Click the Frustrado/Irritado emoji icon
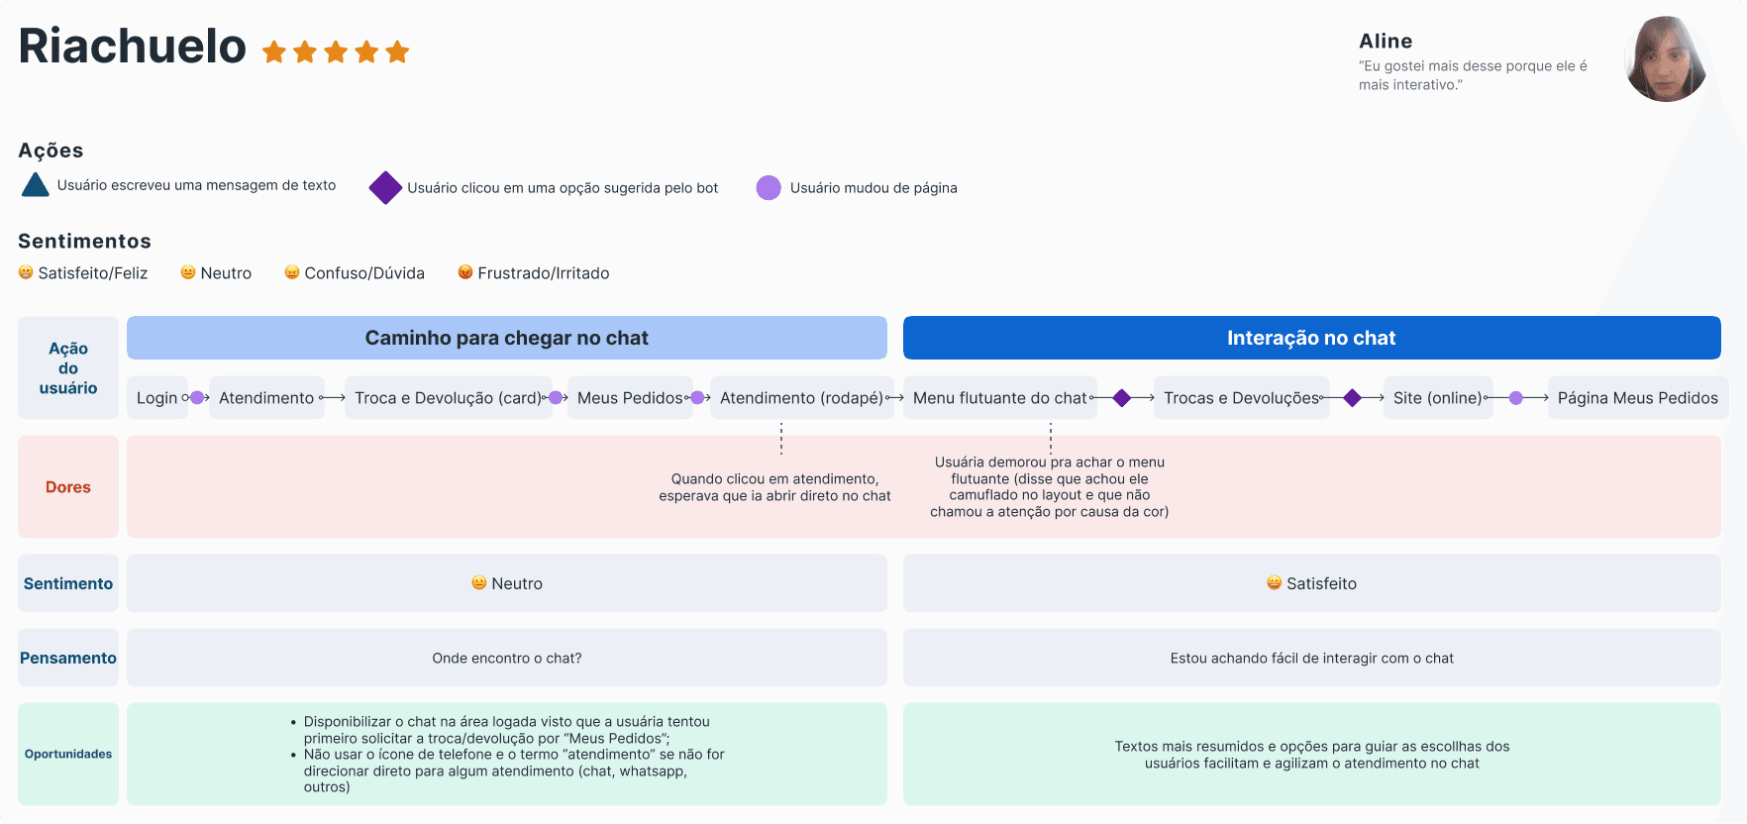 [465, 272]
